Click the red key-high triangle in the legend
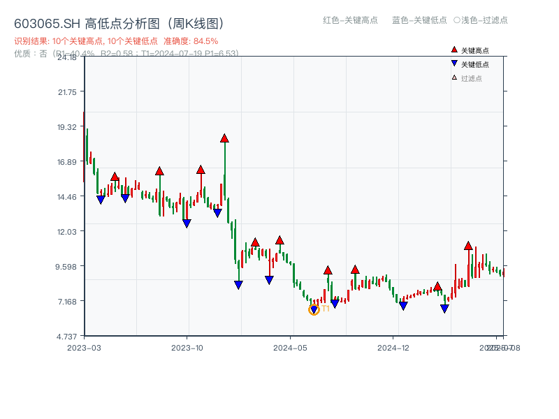Image resolution: width=559 pixels, height=419 pixels. [x=454, y=50]
